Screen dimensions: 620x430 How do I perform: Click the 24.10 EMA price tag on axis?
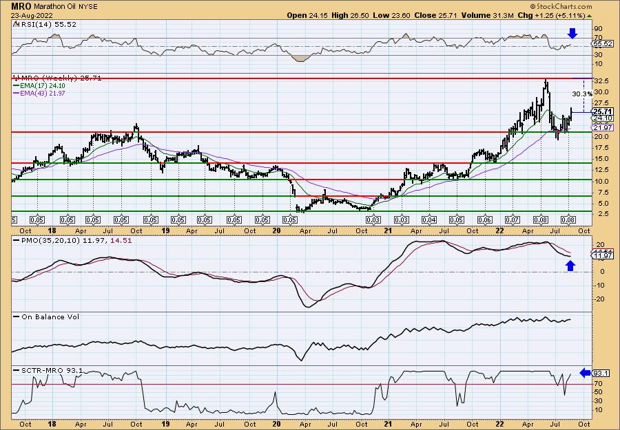click(603, 118)
